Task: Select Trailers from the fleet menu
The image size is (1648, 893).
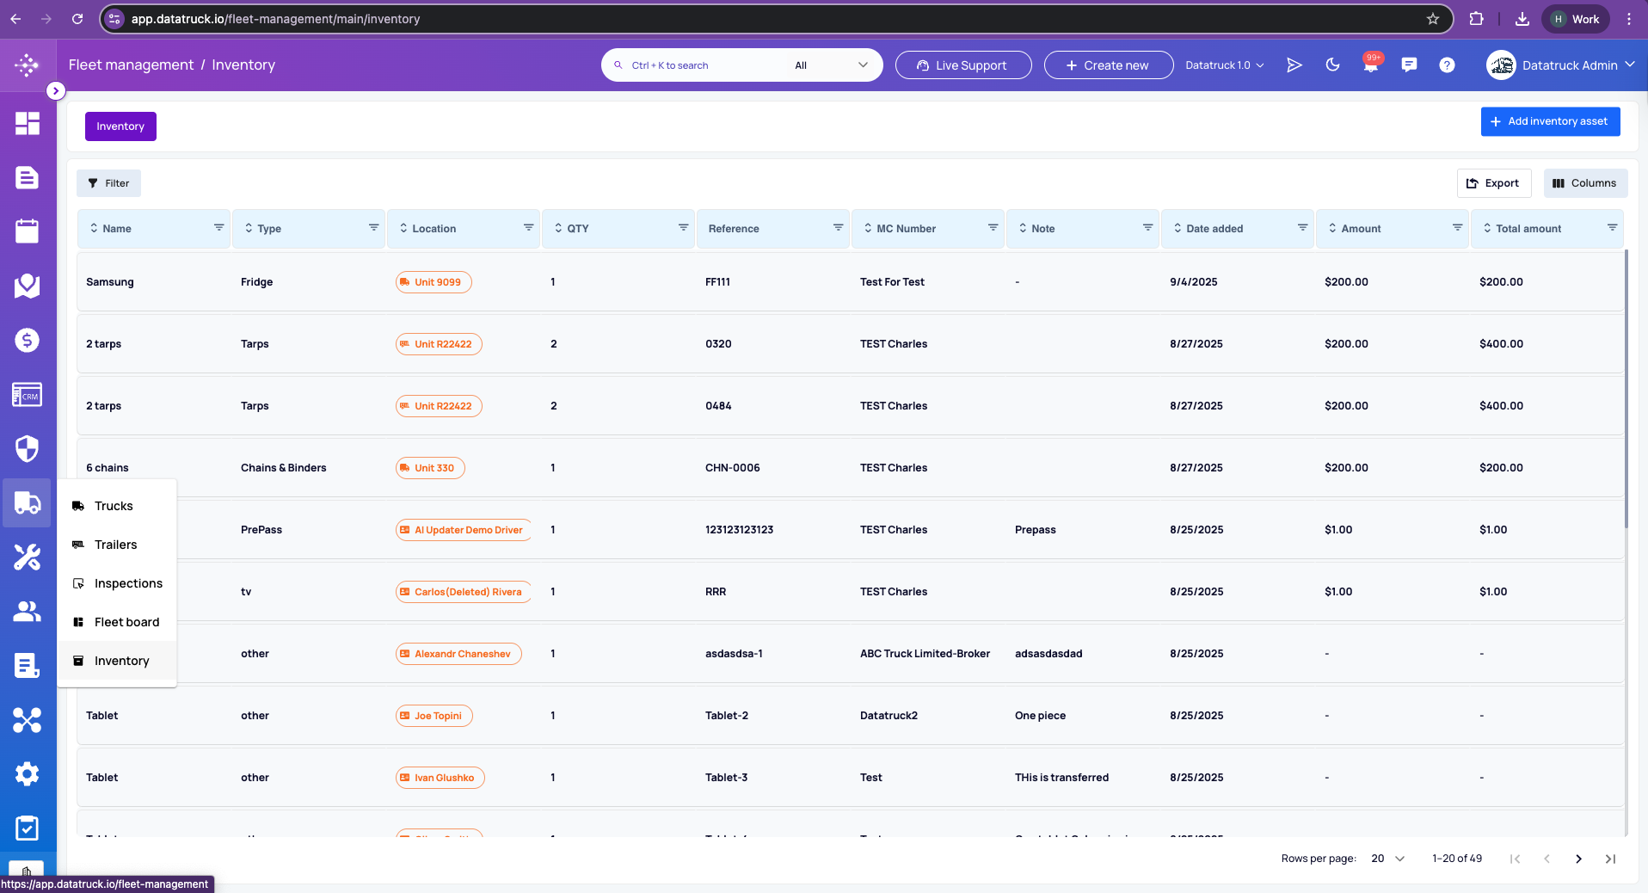Action: pyautogui.click(x=115, y=545)
